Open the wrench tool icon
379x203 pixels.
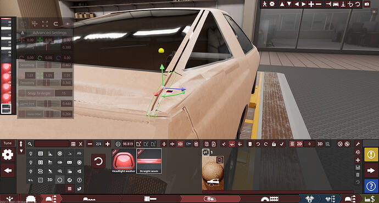pyautogui.click(x=358, y=144)
